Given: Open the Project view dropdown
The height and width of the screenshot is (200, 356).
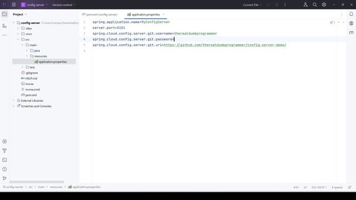Looking at the screenshot, I should tap(20, 14).
